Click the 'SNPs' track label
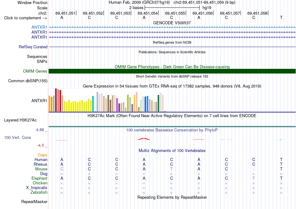Viewport: 296px width, 209px height. (42, 61)
